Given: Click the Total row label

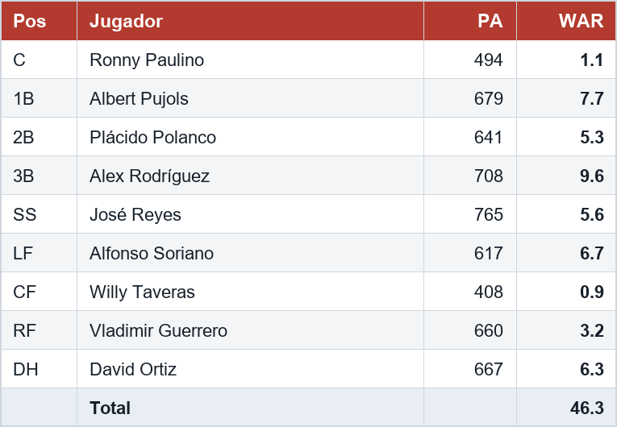Looking at the screenshot, I should click(x=110, y=408).
